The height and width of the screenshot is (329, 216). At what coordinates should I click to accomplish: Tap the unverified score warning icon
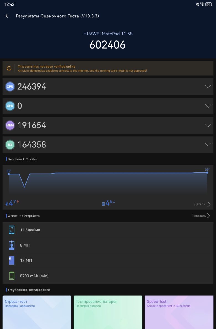click(9, 68)
